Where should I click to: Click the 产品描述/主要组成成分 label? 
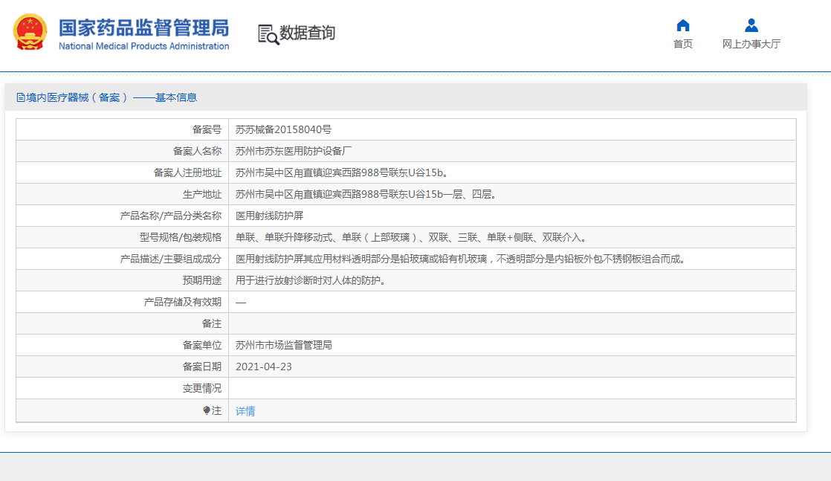point(171,259)
